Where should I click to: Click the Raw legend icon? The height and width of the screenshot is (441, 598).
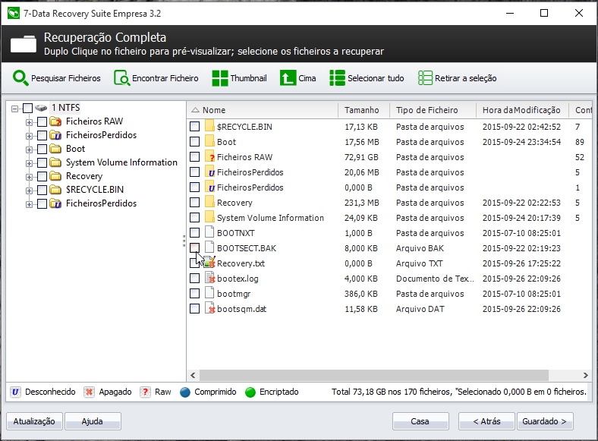point(145,392)
